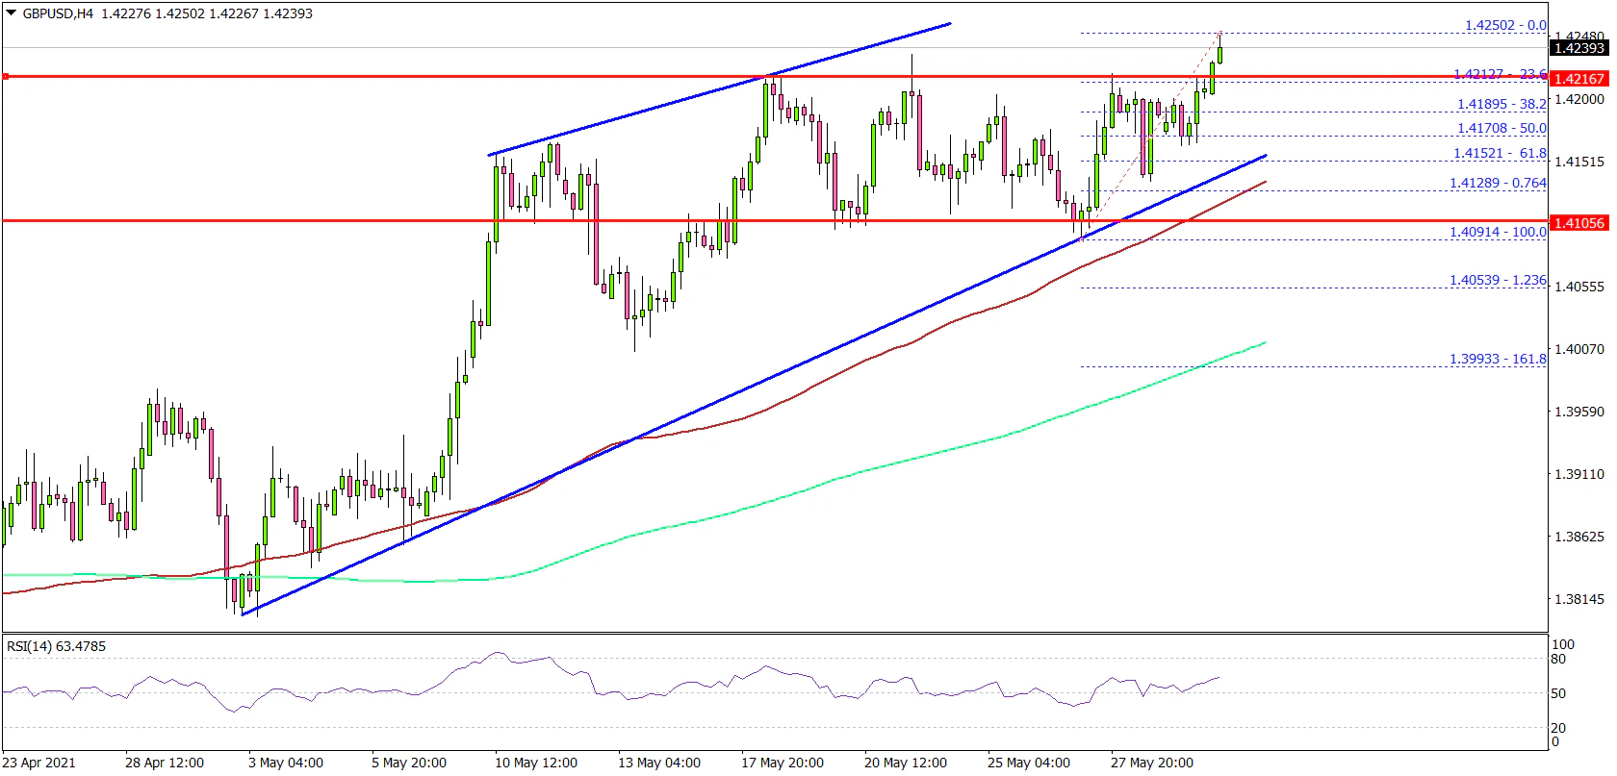
Task: Click the RSI(14) indicator label
Action: 56,646
